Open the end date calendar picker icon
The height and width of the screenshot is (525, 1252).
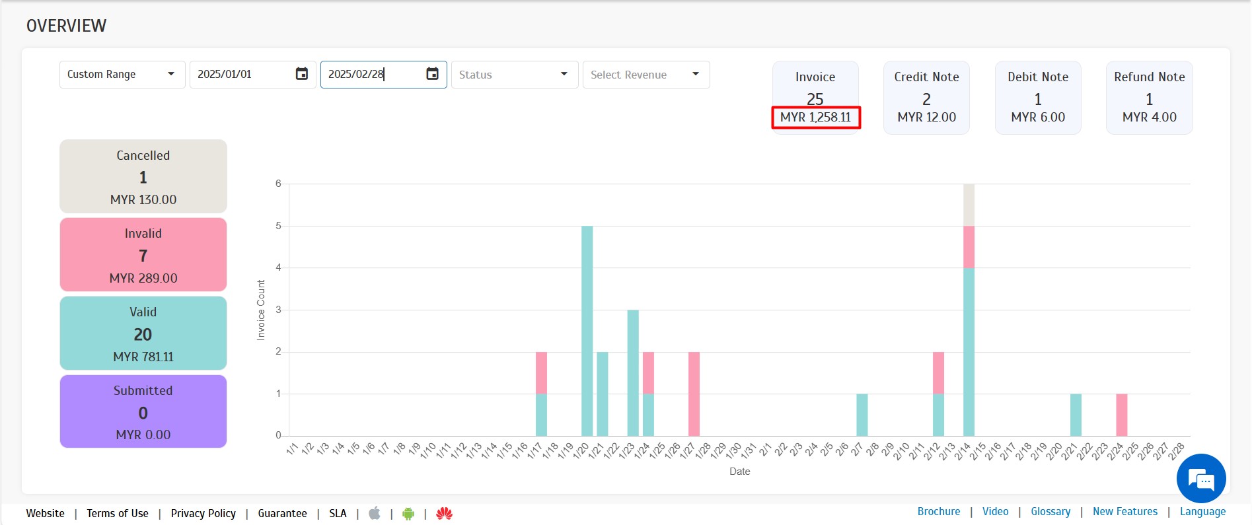[432, 74]
